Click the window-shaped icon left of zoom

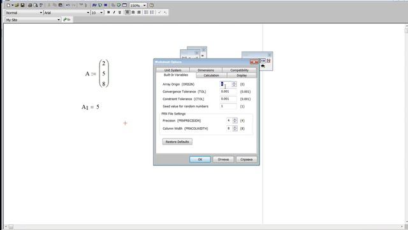tap(125, 5)
